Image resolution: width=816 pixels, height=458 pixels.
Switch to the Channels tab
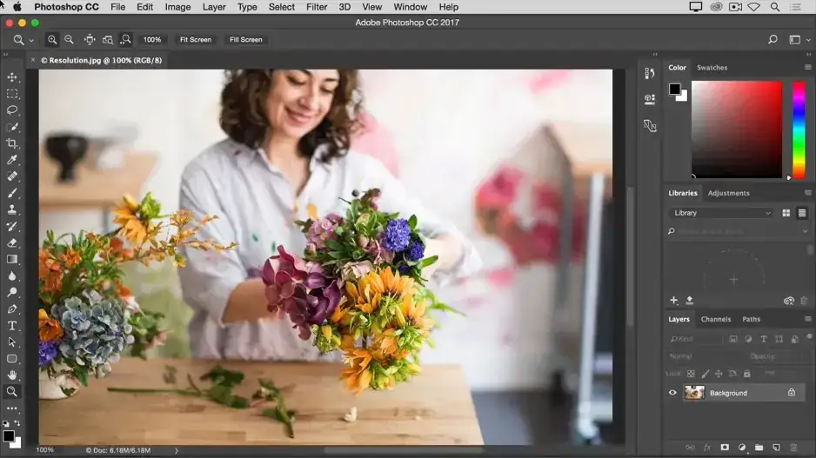click(x=716, y=319)
